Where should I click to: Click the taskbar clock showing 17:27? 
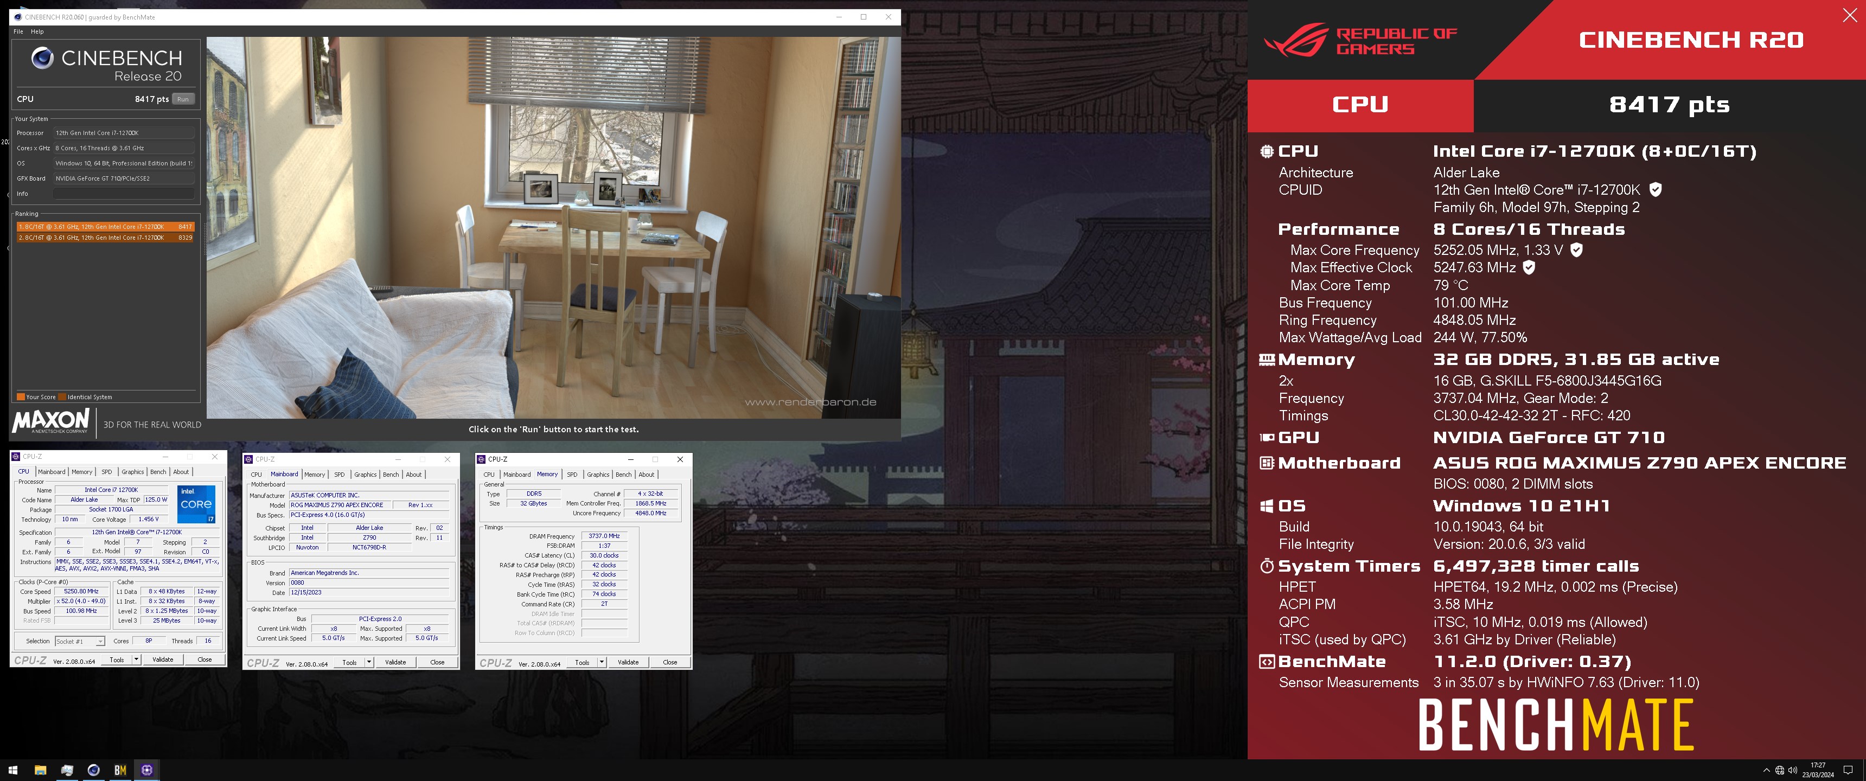[1818, 770]
